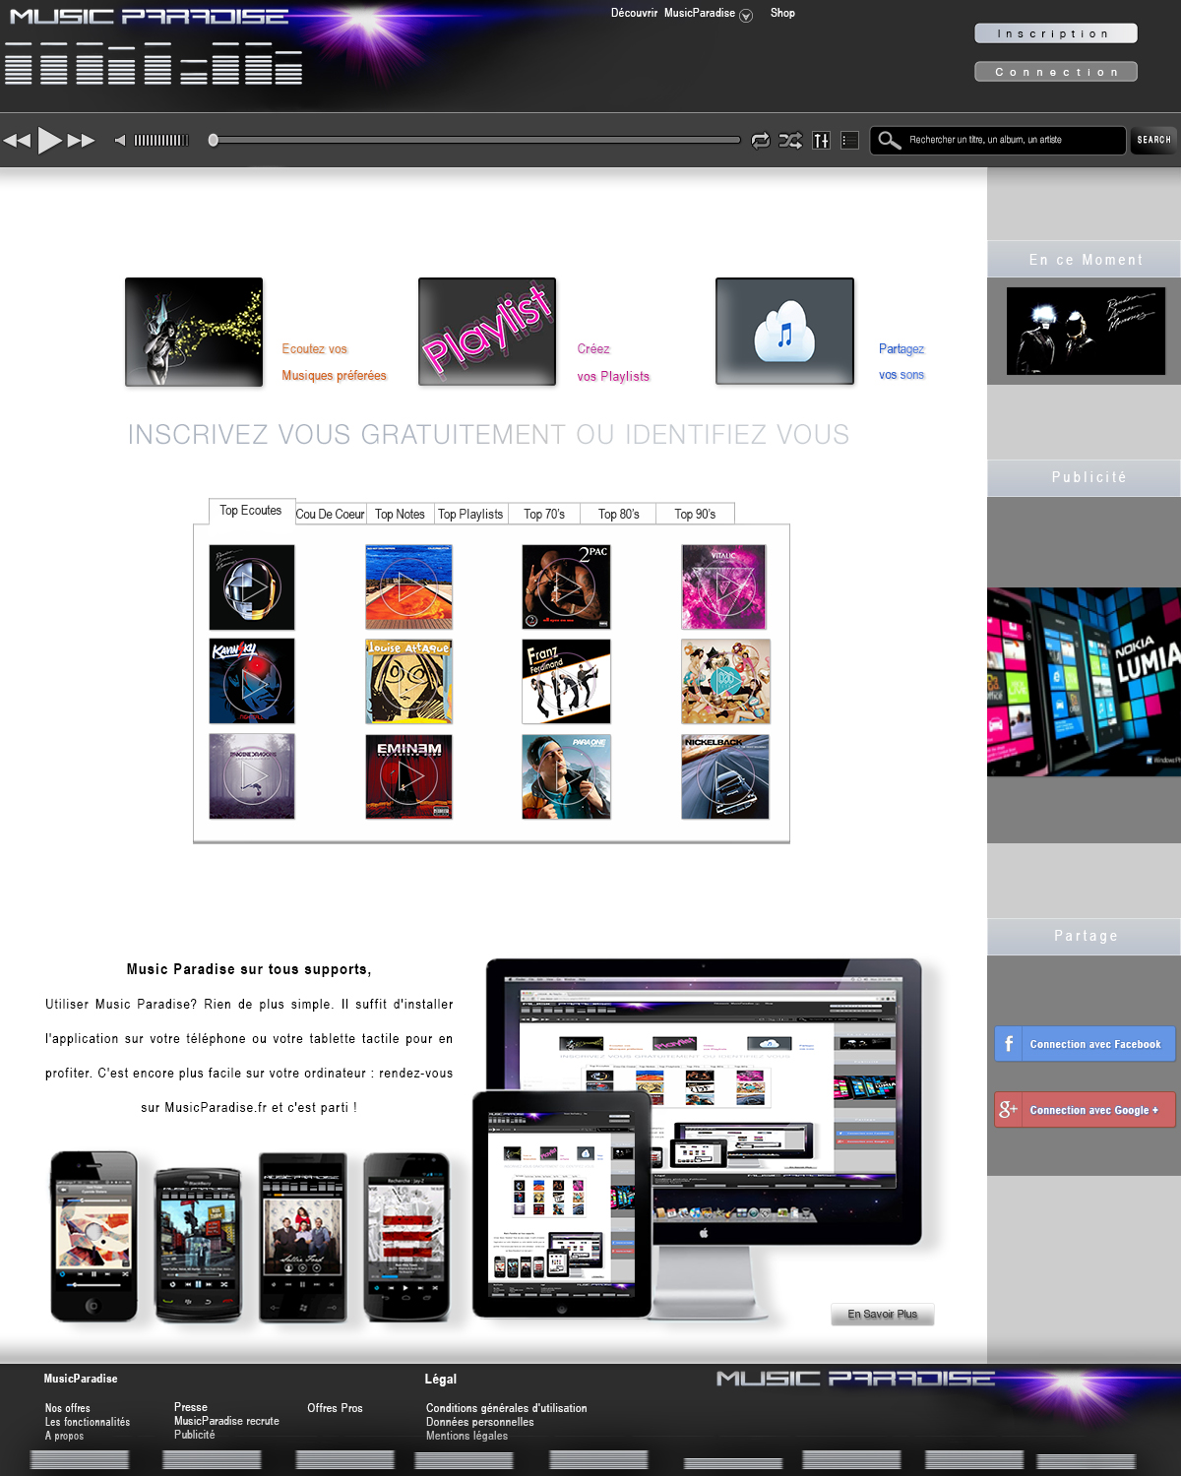Click the iPhone device image
The width and height of the screenshot is (1181, 1476).
click(x=93, y=1236)
